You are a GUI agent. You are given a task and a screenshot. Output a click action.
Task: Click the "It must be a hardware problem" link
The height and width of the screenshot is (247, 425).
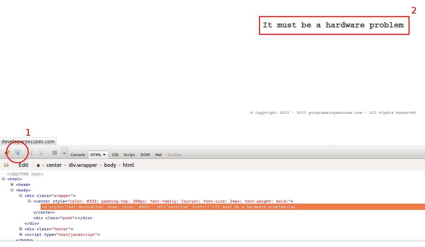[333, 25]
